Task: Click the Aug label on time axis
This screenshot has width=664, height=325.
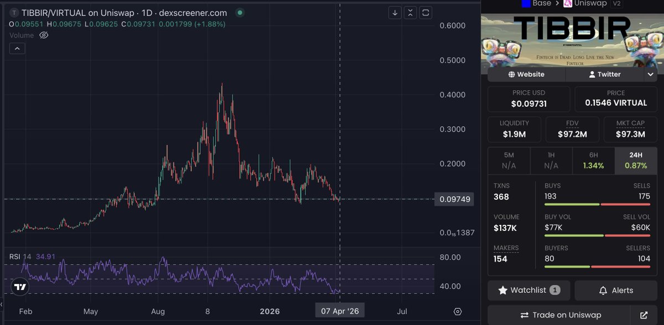Action: point(158,311)
